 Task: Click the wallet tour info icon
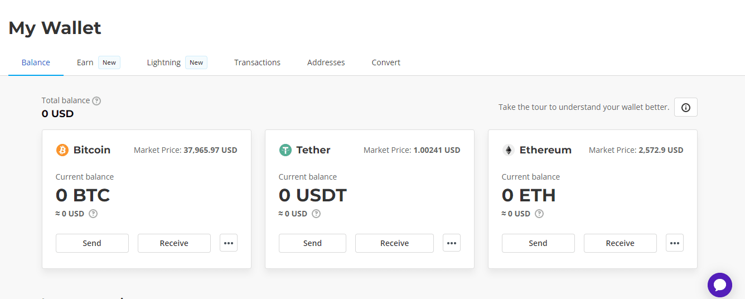685,107
